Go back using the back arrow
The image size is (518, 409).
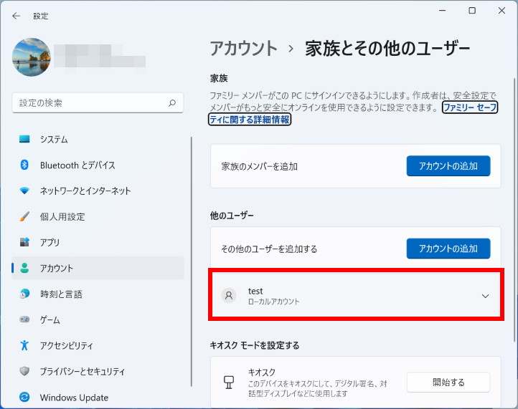(x=17, y=15)
